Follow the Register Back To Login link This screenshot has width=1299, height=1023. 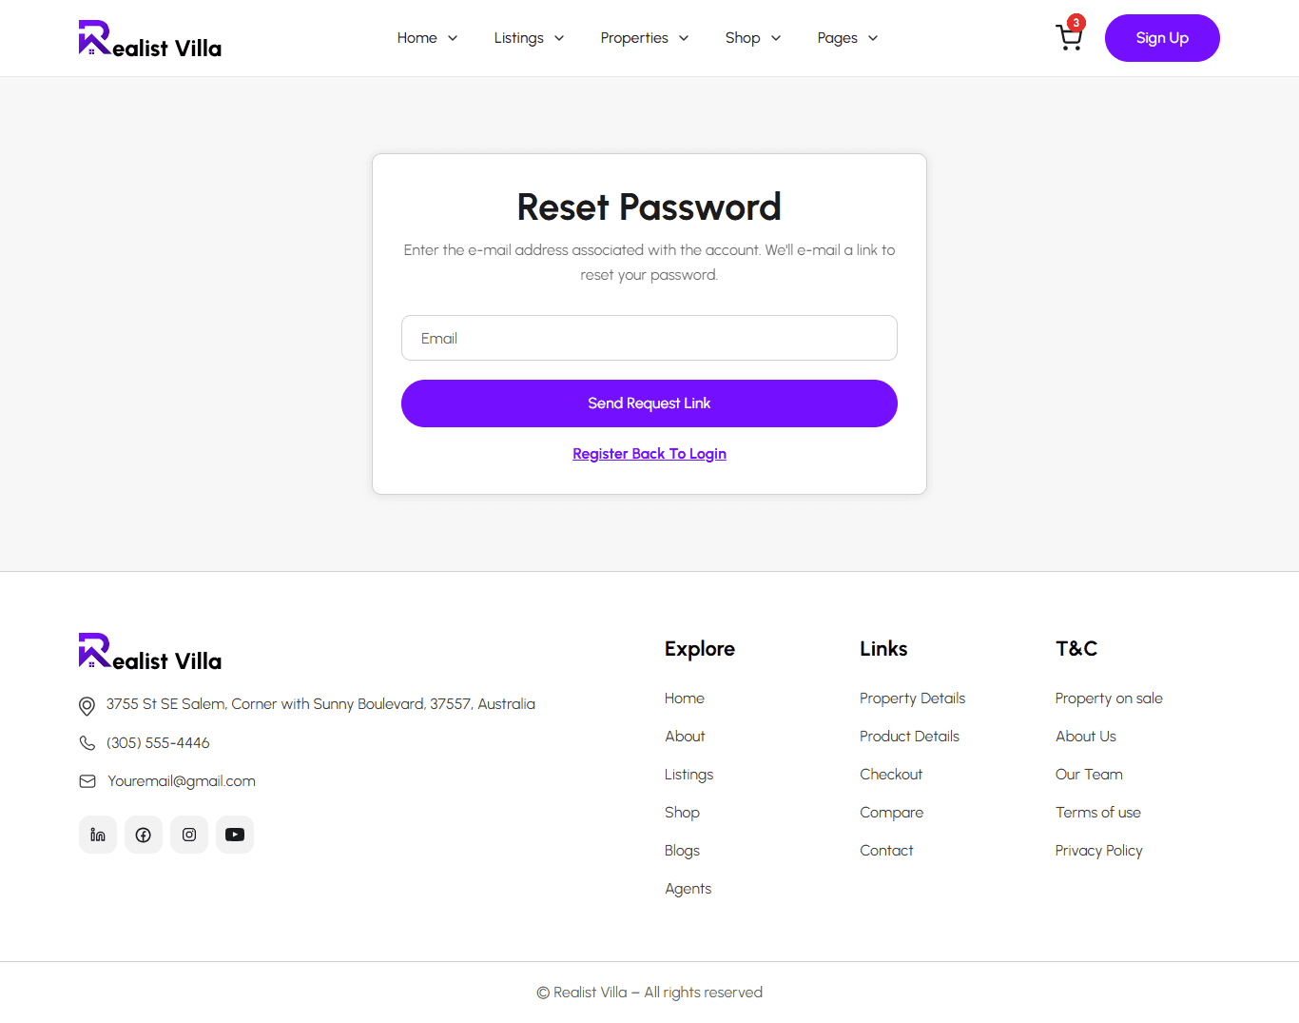649,454
